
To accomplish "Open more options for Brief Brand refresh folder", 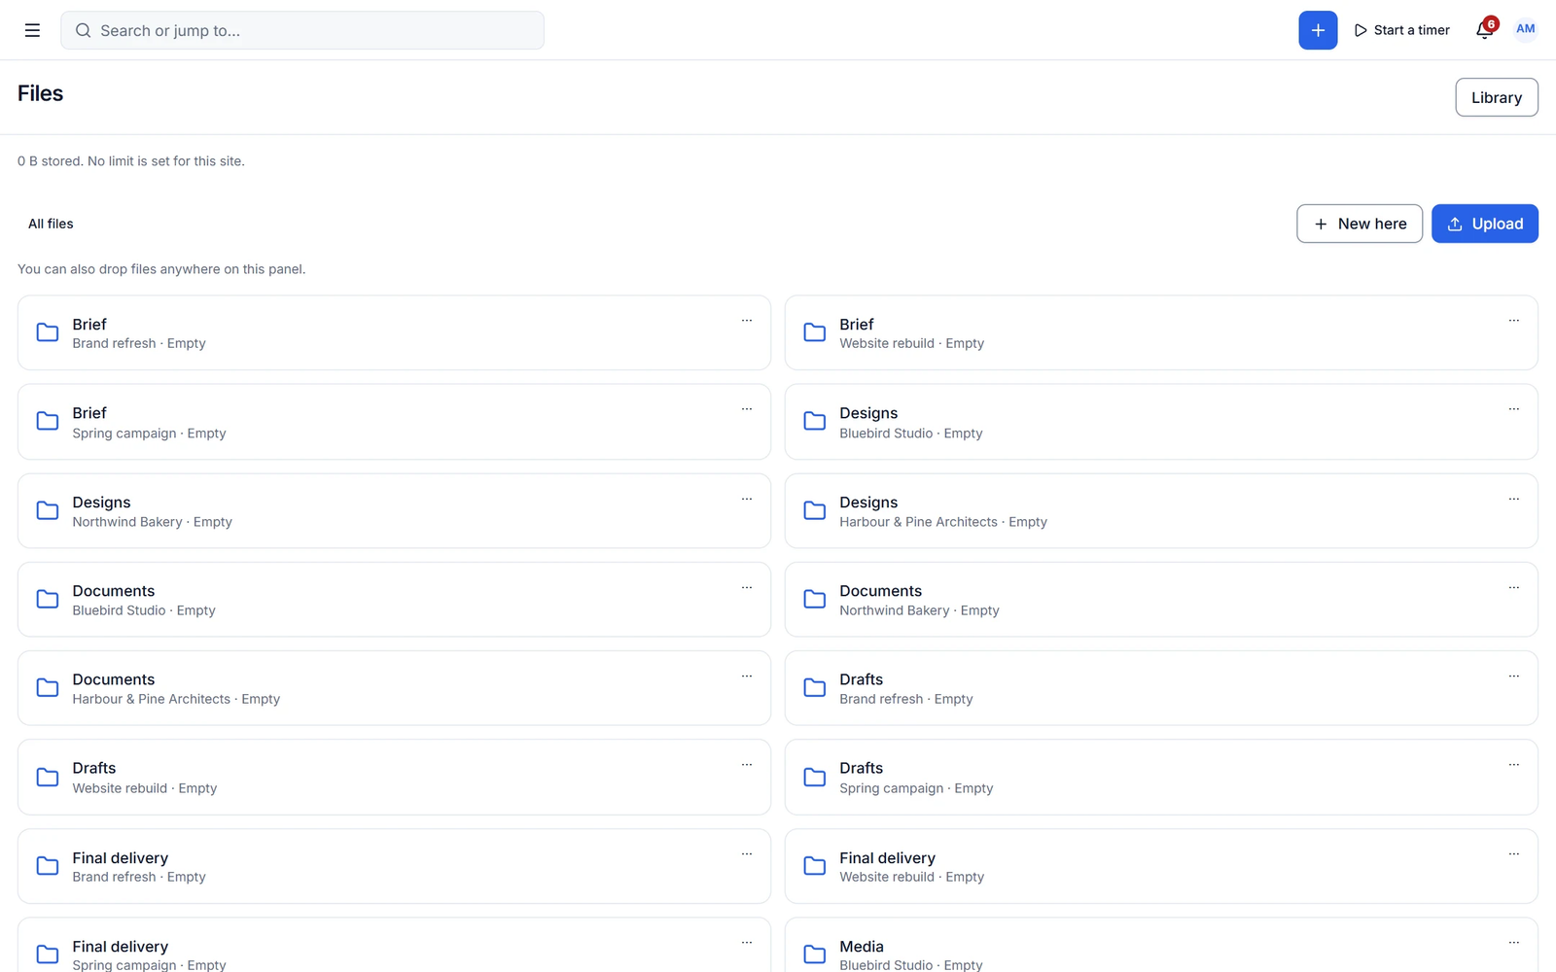I will [747, 320].
